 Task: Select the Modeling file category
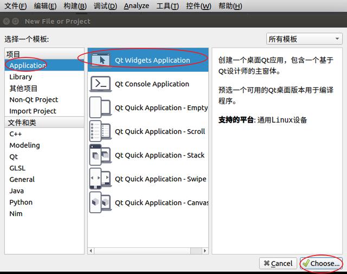tap(44, 145)
